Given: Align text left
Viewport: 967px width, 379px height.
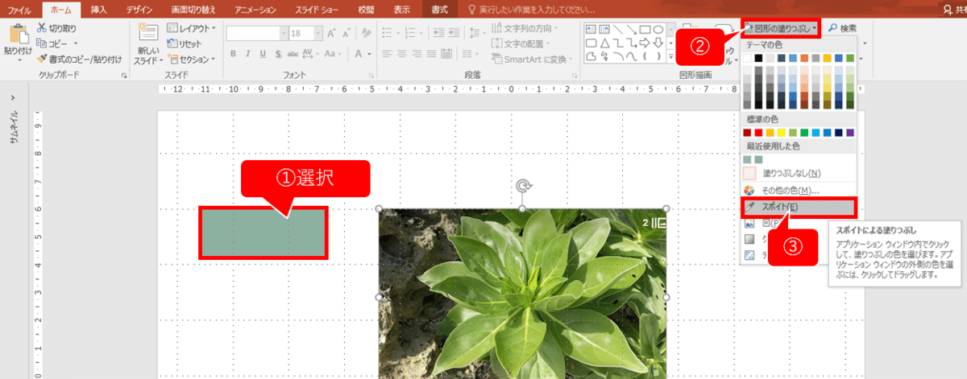Looking at the screenshot, I should tap(388, 53).
